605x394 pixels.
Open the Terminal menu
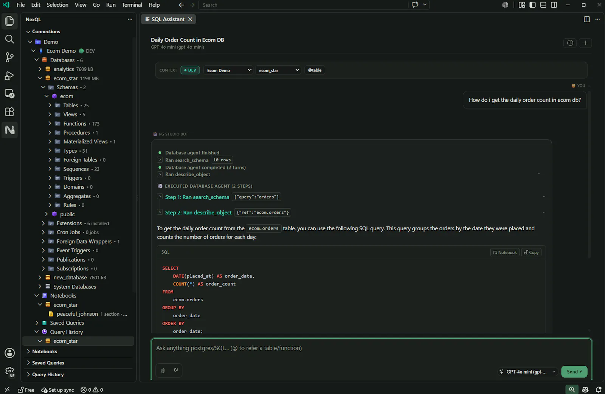click(132, 5)
